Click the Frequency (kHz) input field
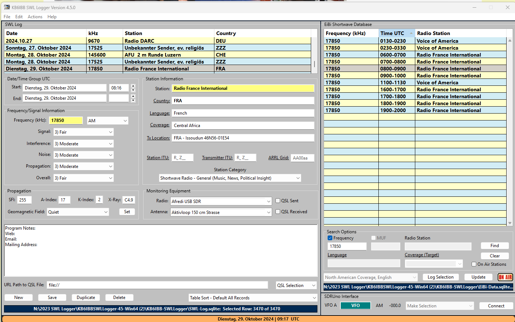The height and width of the screenshot is (322, 515). 66,120
